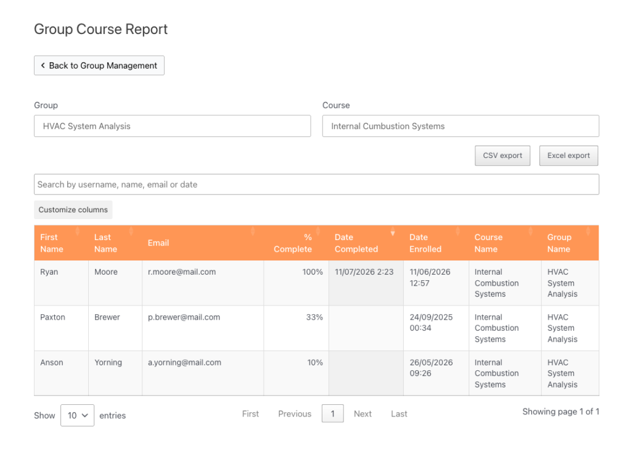
Task: Go to the Next page
Action: tap(363, 414)
